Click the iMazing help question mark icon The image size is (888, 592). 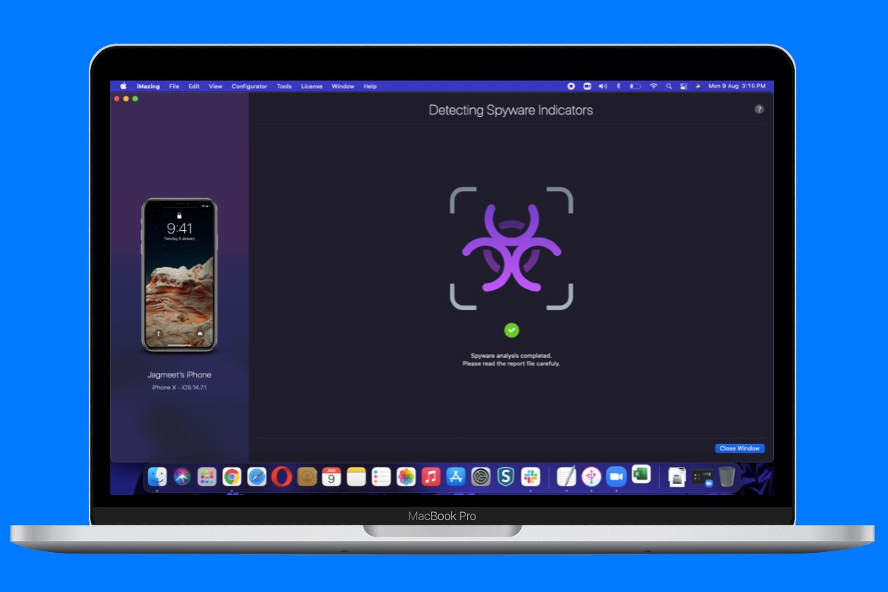pos(758,110)
